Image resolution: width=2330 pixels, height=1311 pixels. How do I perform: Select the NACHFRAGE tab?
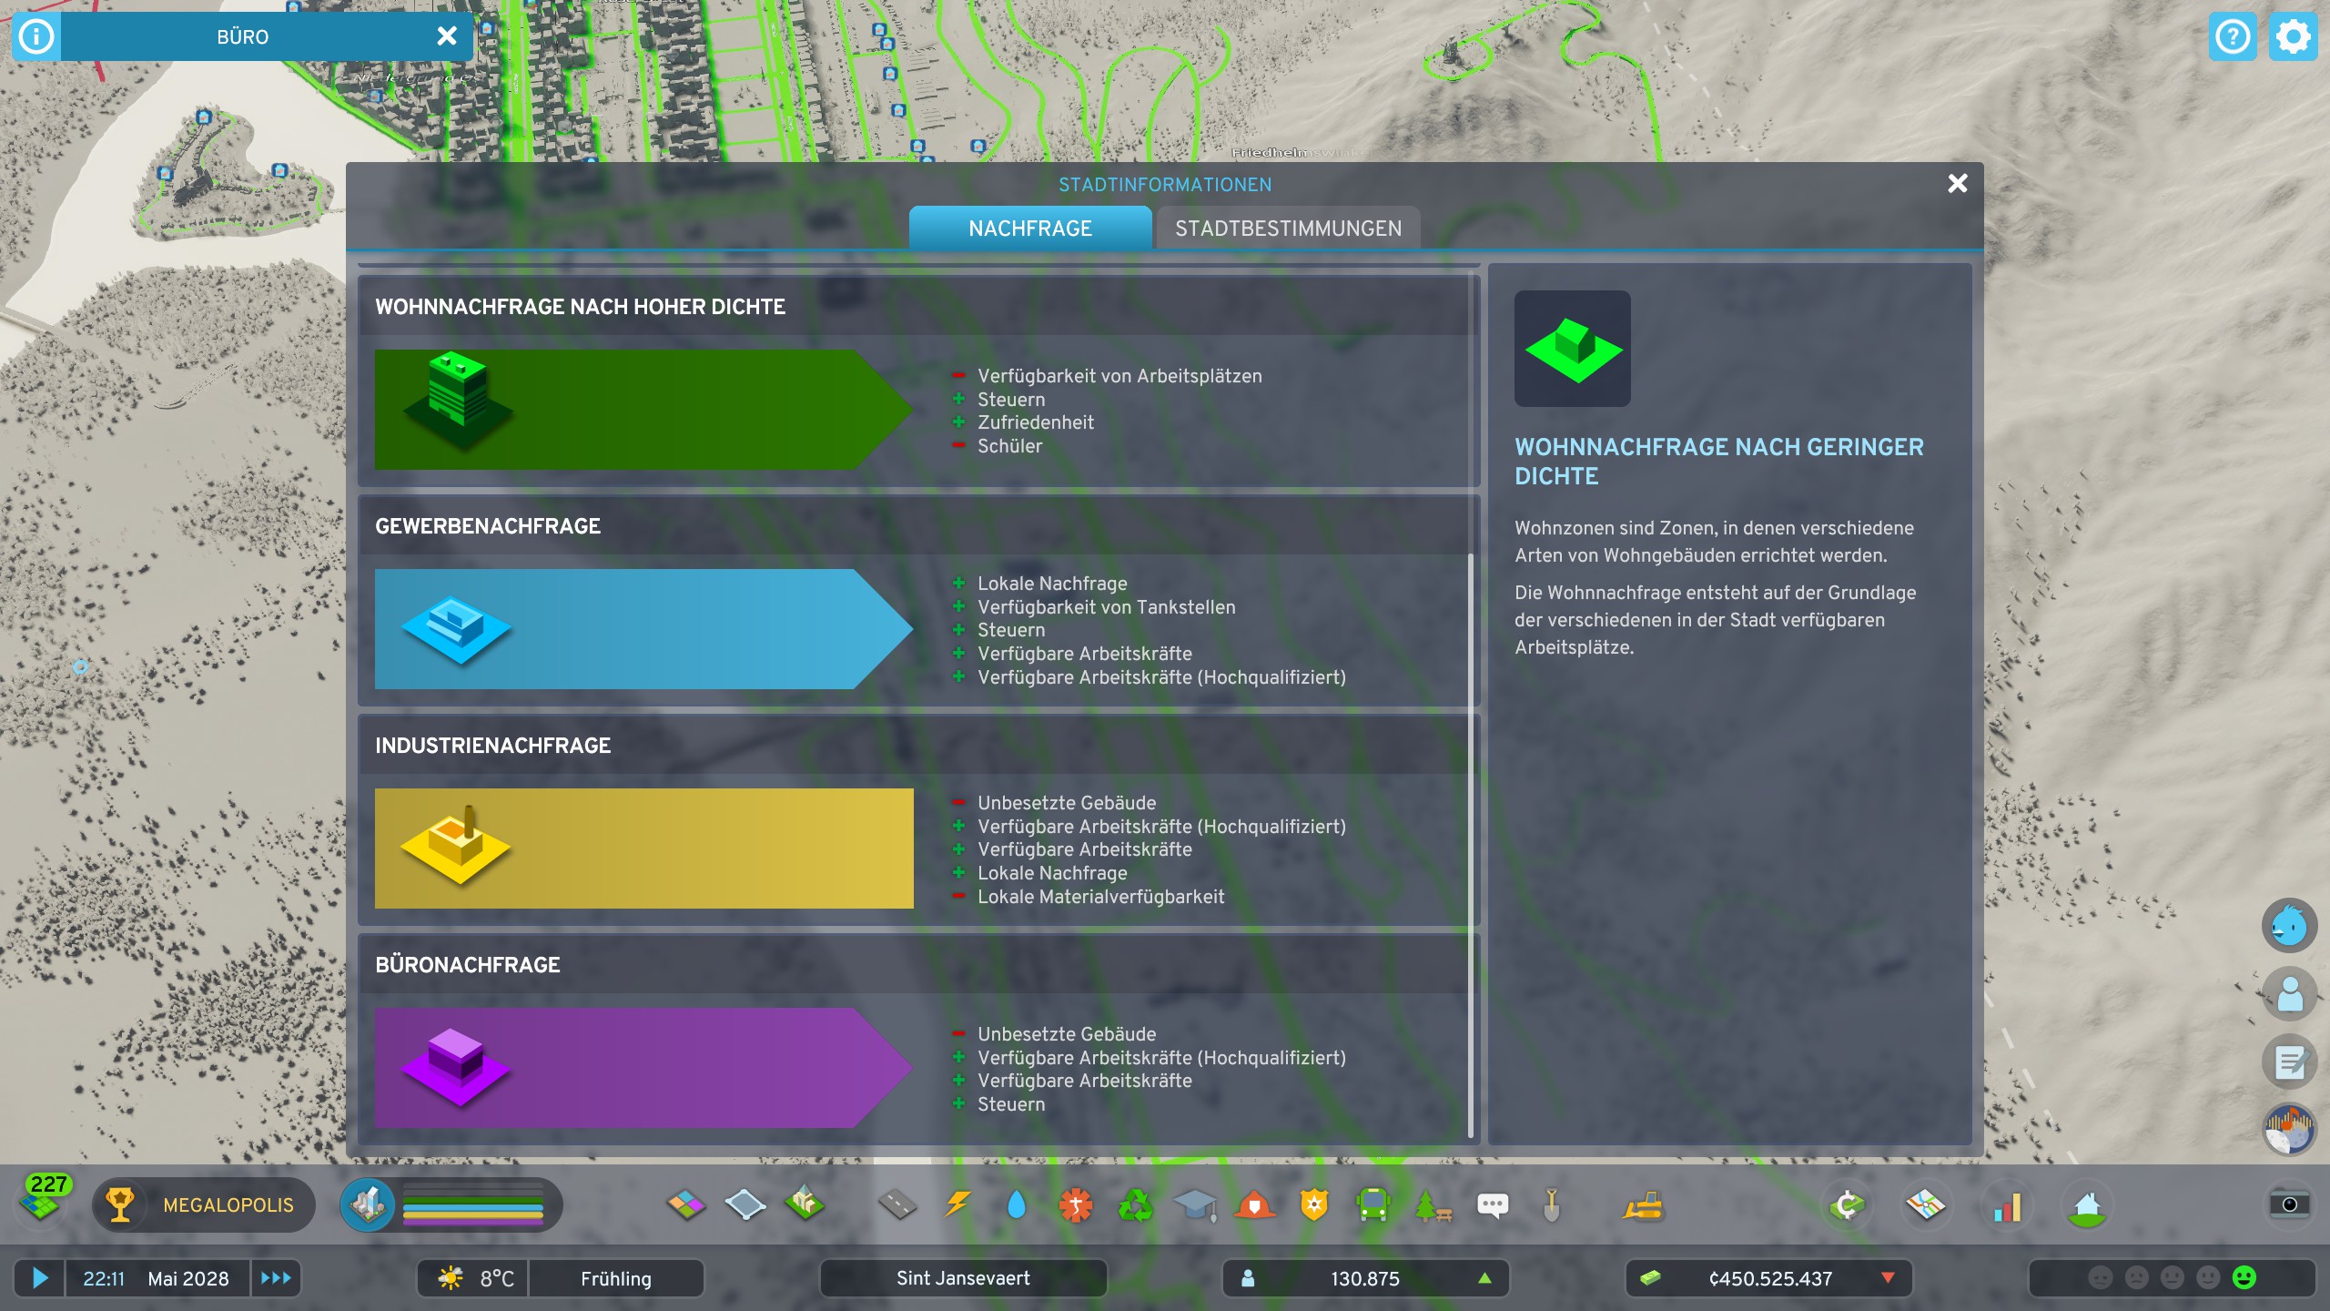[1029, 228]
